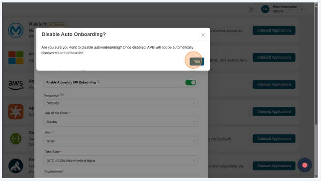The height and width of the screenshot is (181, 321).
Task: Click the Apigee logo icon
Action: pos(16,111)
